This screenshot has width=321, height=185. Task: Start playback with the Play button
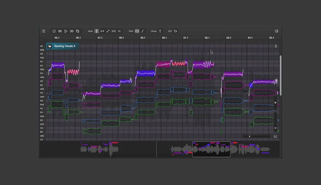[x=66, y=31]
